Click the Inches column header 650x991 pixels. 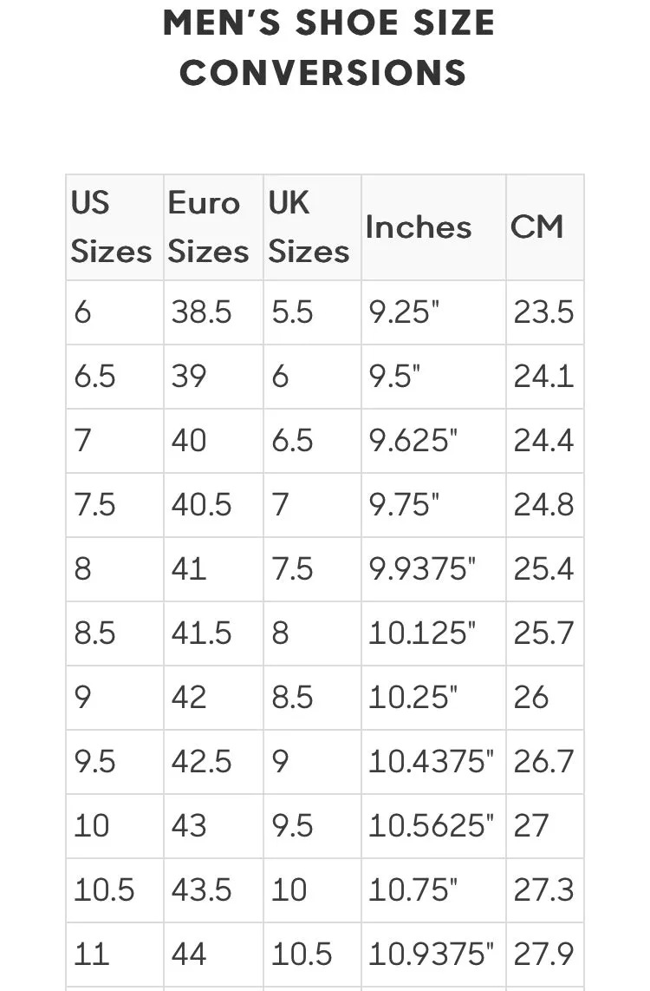(x=433, y=227)
